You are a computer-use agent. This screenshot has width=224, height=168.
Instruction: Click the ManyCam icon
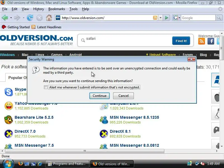(x=104, y=107)
